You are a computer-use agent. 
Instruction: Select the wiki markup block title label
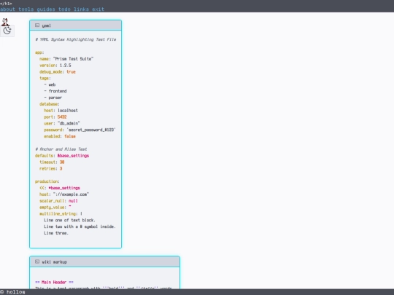pyautogui.click(x=54, y=262)
